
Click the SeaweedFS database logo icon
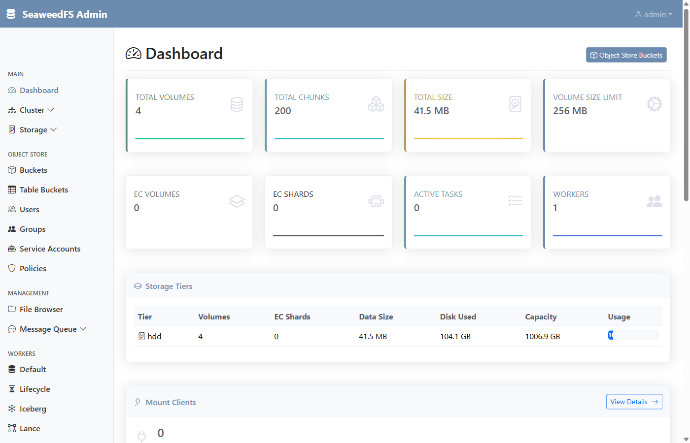point(11,14)
